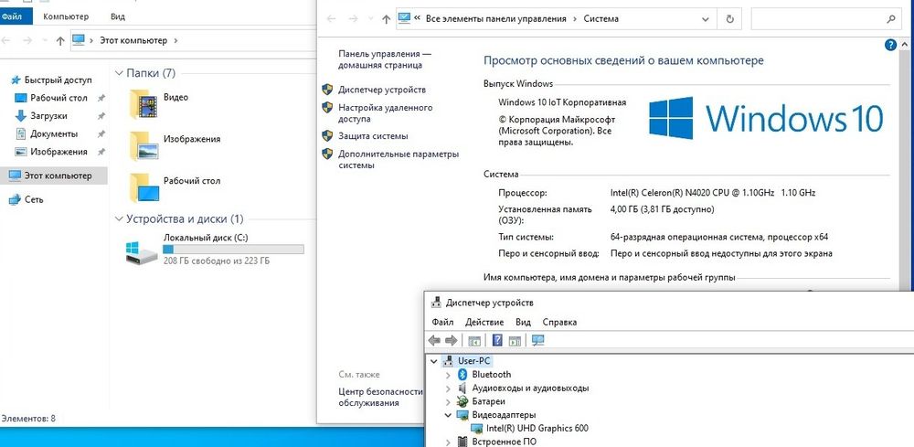This screenshot has height=447, width=914.
Task: Open Дополнительные параметры системы link
Action: point(399,160)
